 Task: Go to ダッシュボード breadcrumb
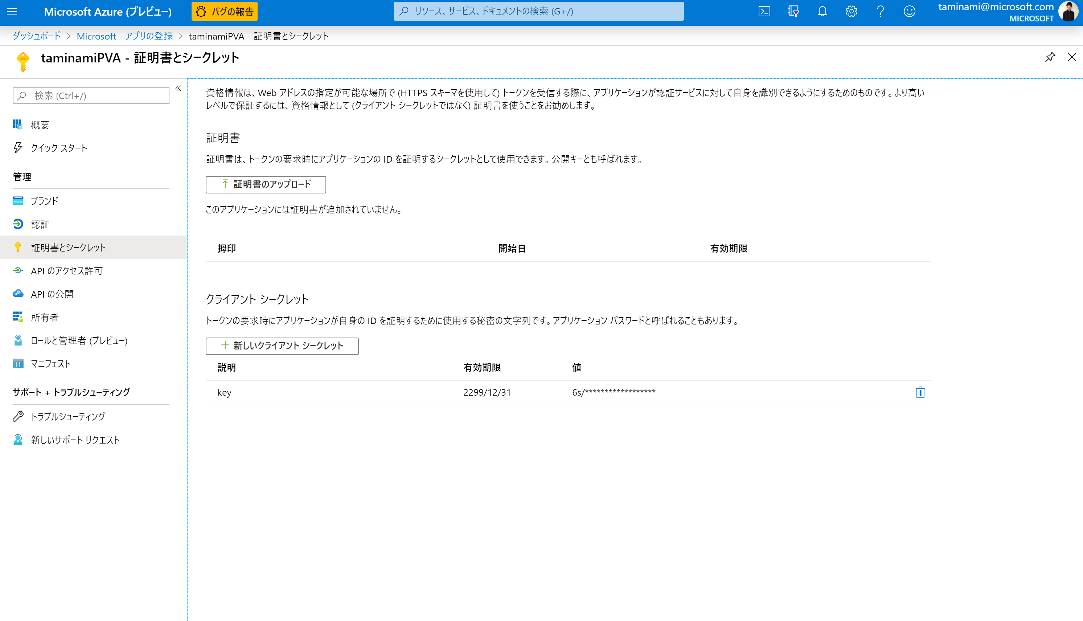tap(37, 36)
